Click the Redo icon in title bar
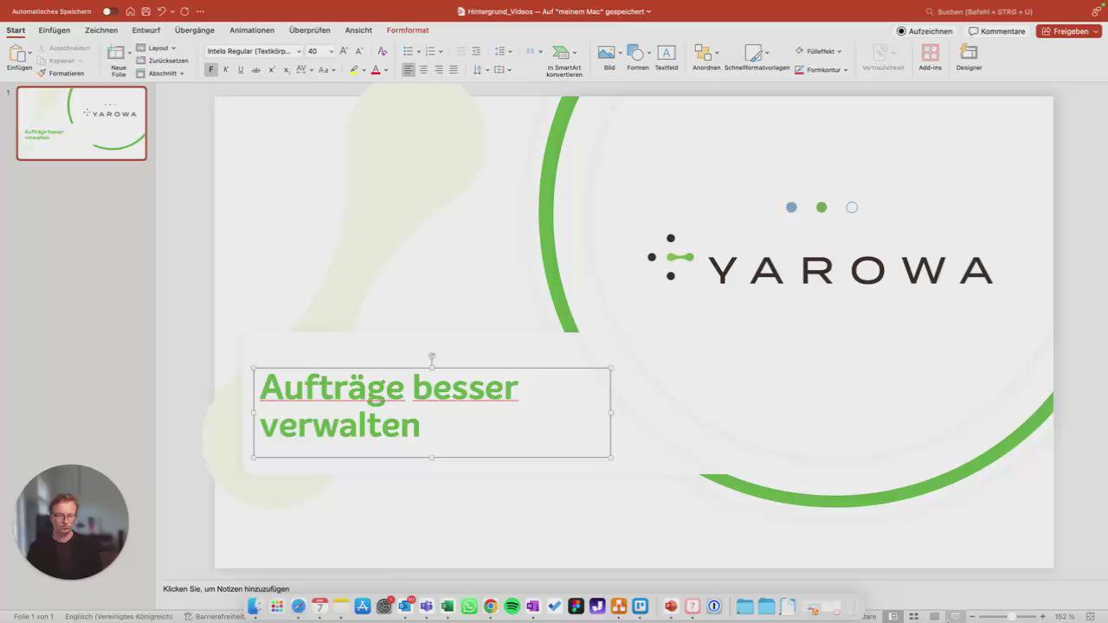The height and width of the screenshot is (623, 1108). coord(184,11)
